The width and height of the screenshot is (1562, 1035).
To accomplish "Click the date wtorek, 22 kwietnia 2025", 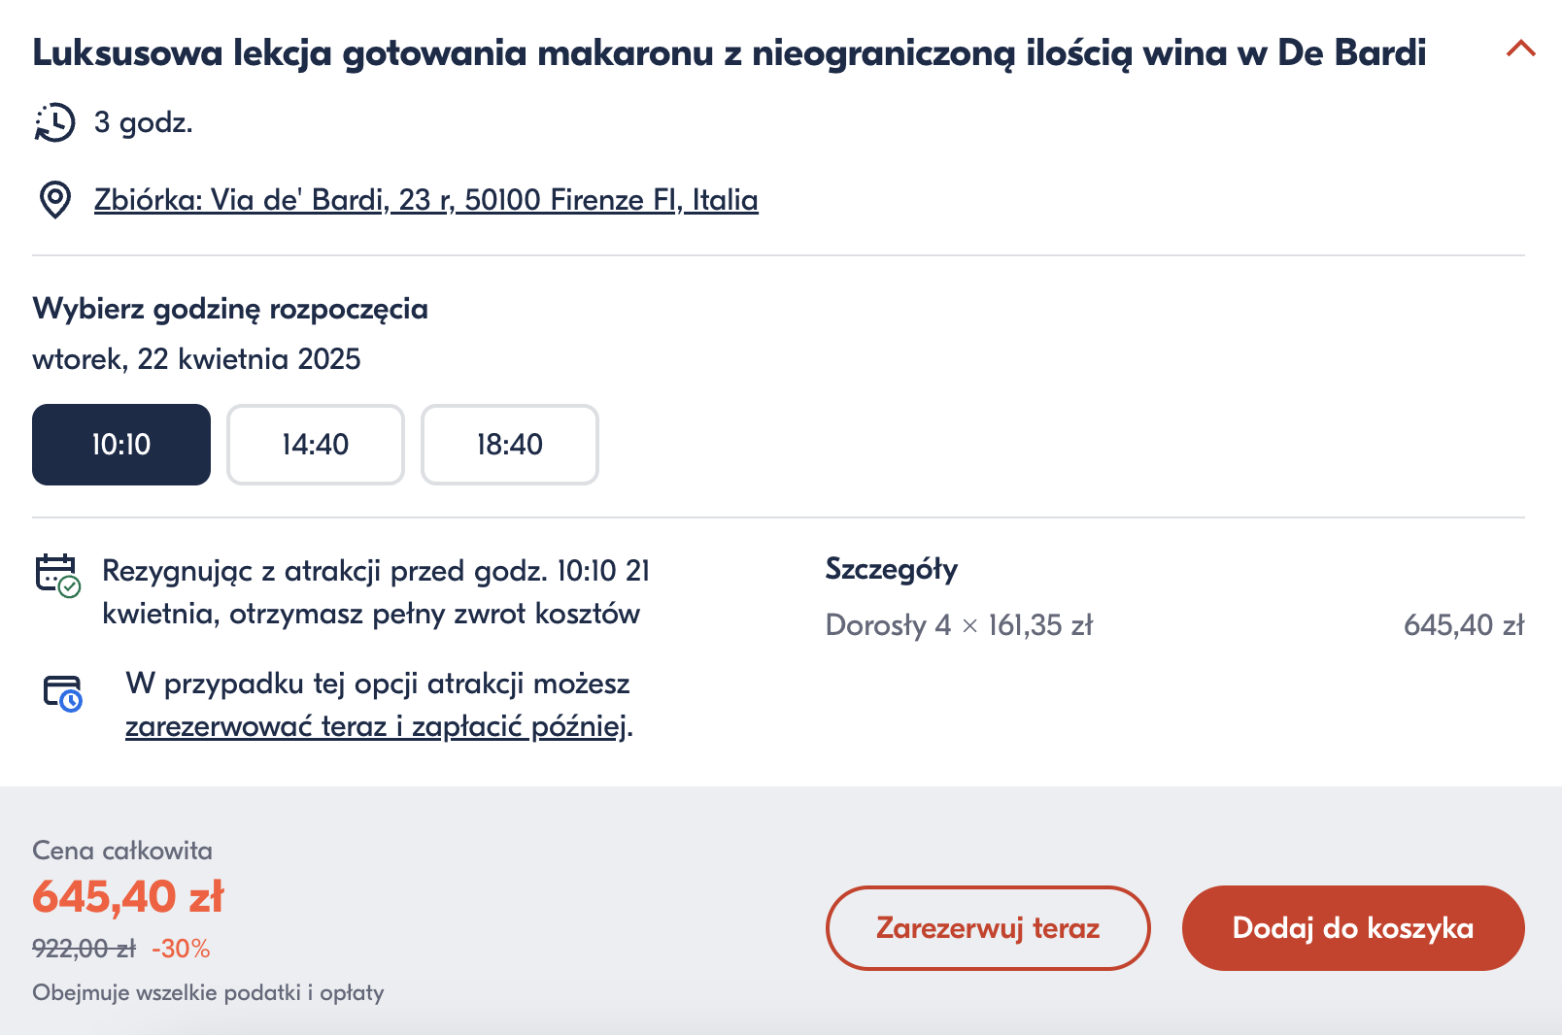I will click(196, 359).
